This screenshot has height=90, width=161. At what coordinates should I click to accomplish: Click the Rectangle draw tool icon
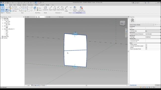(x=22, y=7)
